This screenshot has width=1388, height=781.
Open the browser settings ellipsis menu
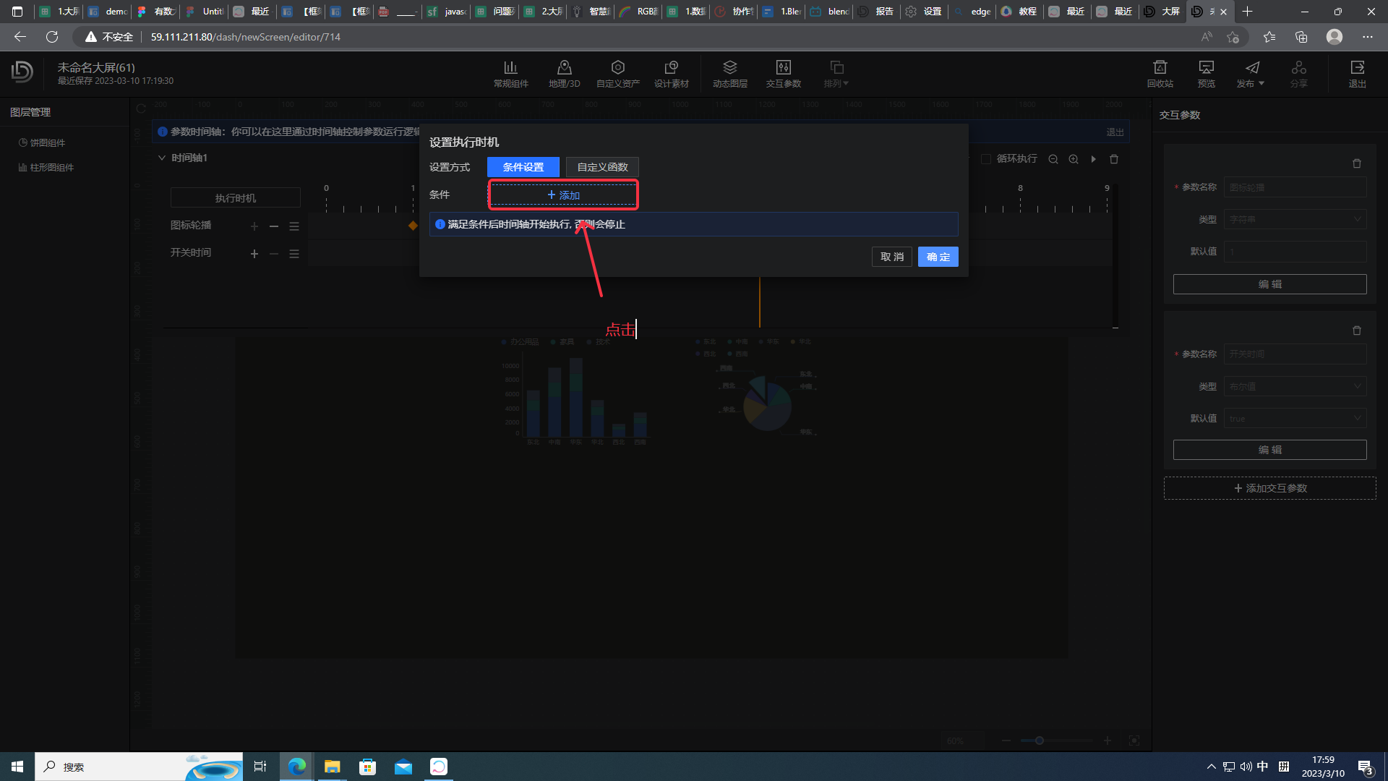coord(1367,37)
